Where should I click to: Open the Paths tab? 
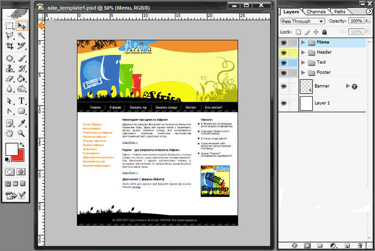(340, 11)
